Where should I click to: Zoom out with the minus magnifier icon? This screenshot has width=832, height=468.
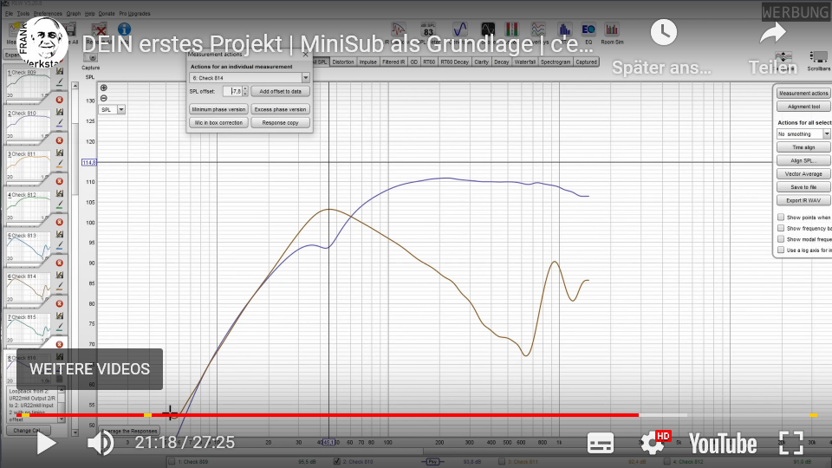coord(103,98)
